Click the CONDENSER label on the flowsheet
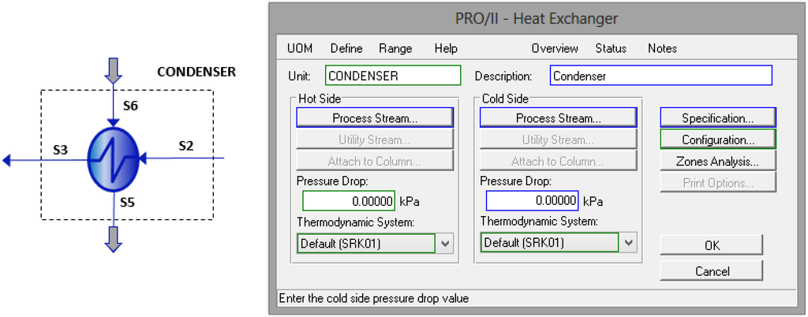Screen dimensions: 808x317 [196, 72]
